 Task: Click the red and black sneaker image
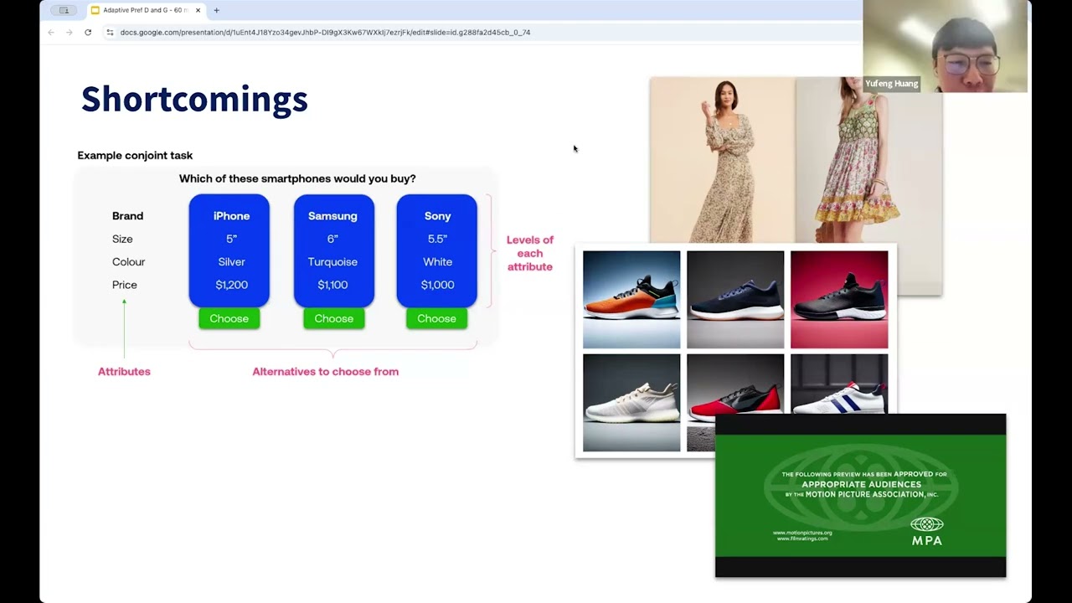click(x=735, y=384)
